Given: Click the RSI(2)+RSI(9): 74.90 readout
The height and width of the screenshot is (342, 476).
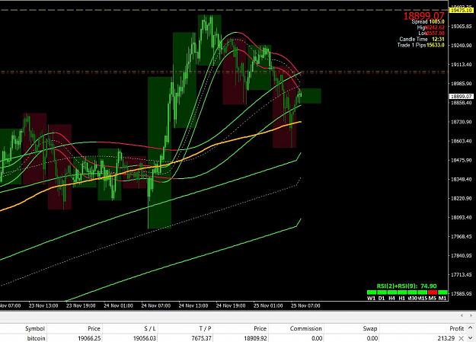Looking at the screenshot, I should [407, 286].
